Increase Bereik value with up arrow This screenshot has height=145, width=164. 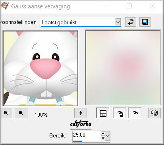tap(103, 133)
